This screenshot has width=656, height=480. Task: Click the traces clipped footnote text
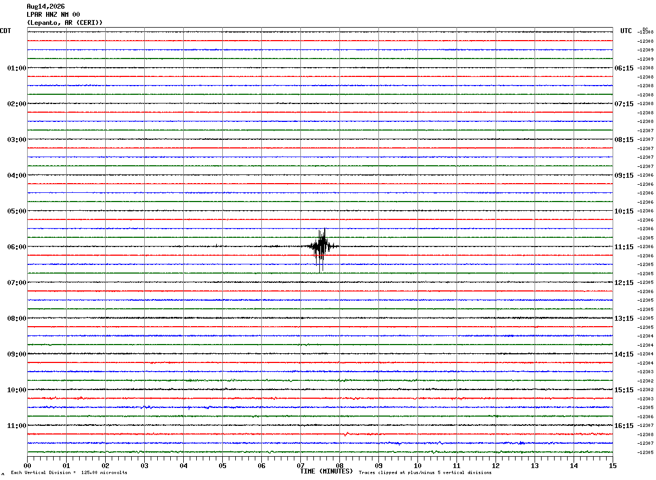425,473
